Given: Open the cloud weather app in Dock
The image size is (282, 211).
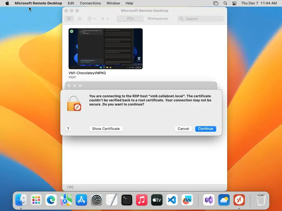Looking at the screenshot, I should (x=224, y=200).
